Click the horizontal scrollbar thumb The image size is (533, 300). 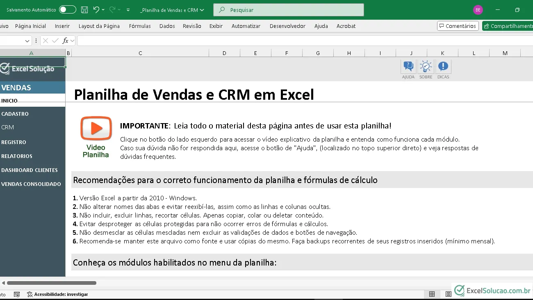[x=52, y=283]
